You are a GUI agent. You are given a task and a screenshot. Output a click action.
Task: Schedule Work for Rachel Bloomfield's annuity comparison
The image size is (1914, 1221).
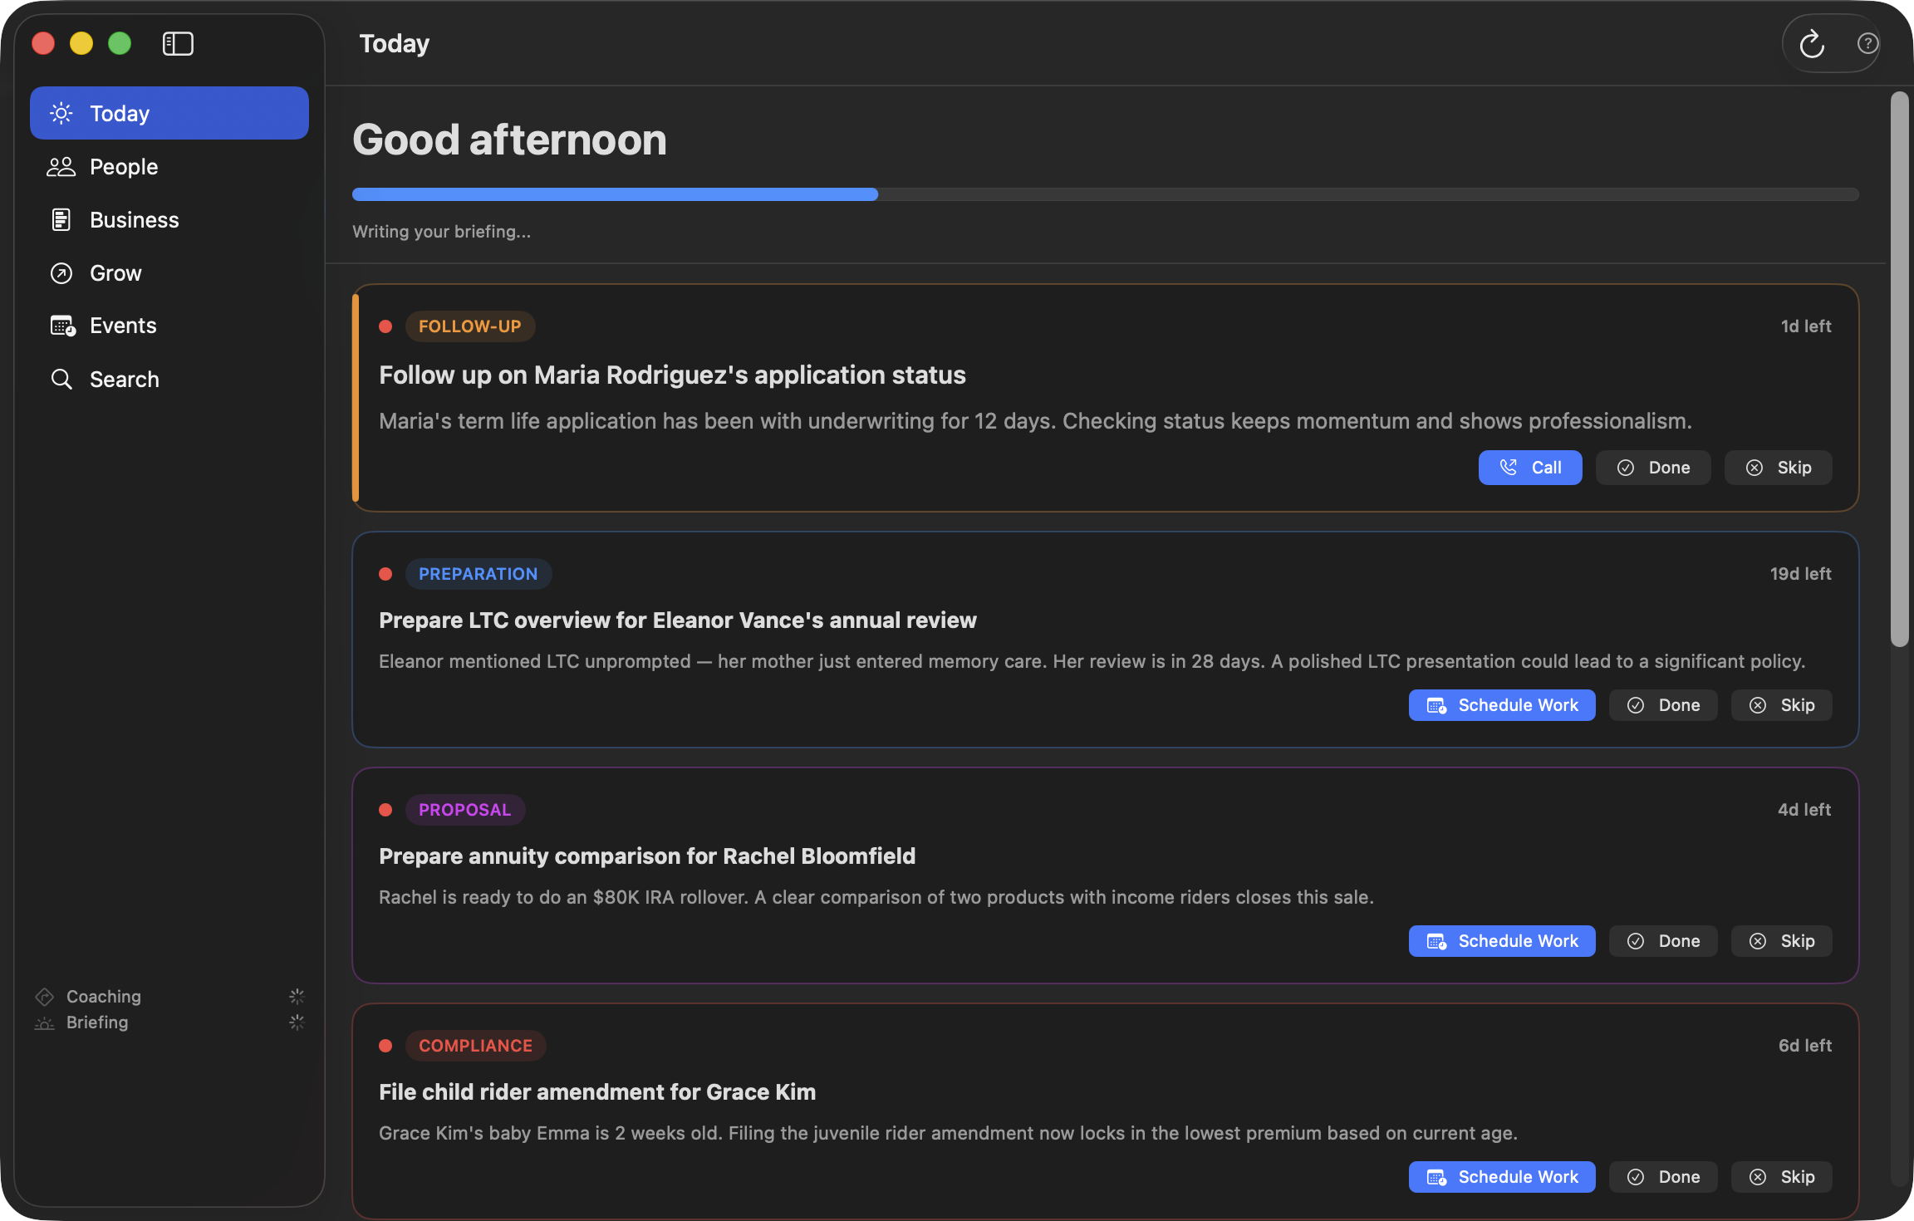click(x=1500, y=940)
